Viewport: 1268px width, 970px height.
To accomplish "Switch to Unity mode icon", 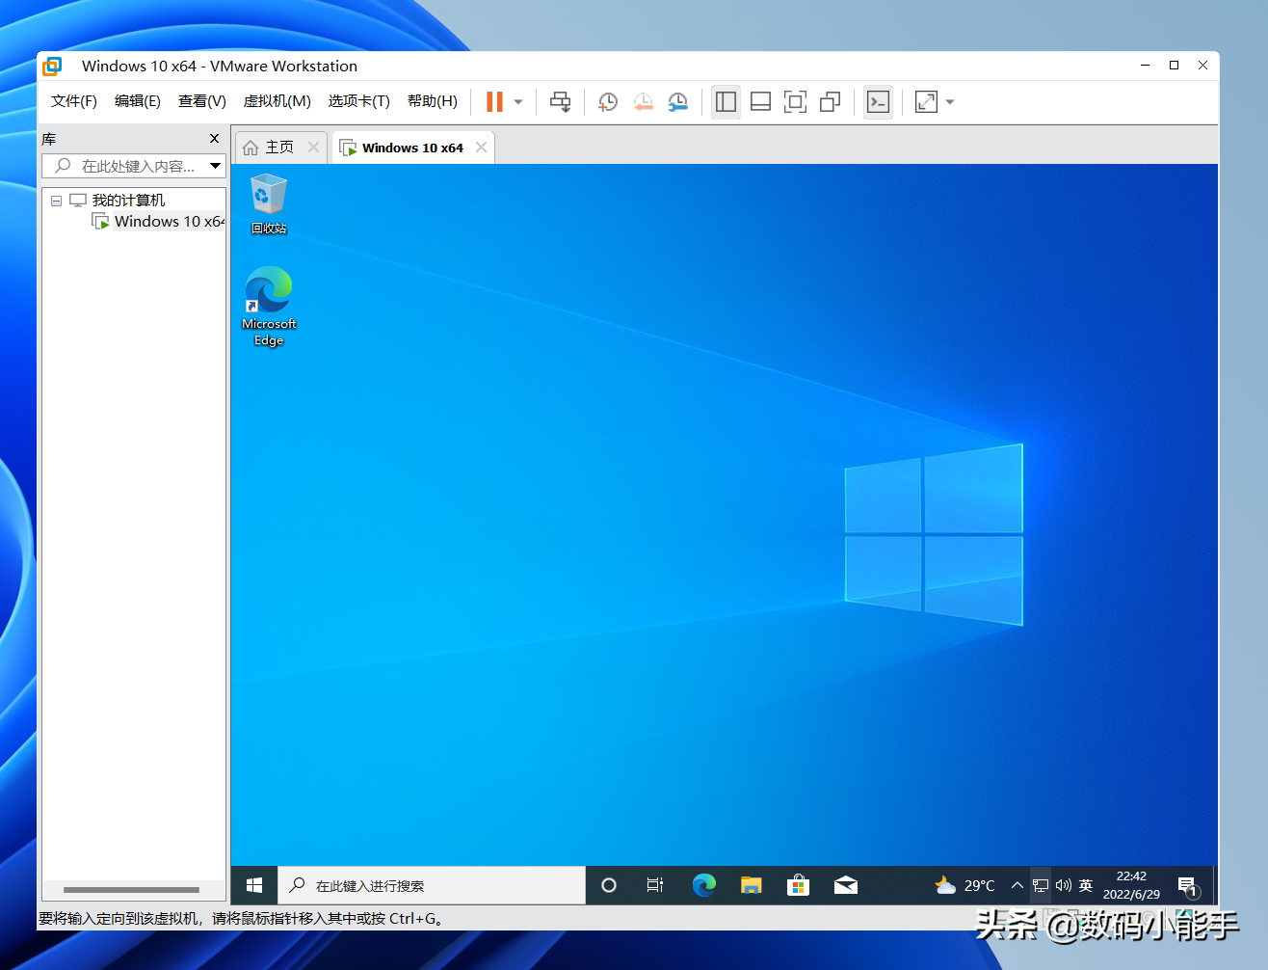I will (830, 102).
